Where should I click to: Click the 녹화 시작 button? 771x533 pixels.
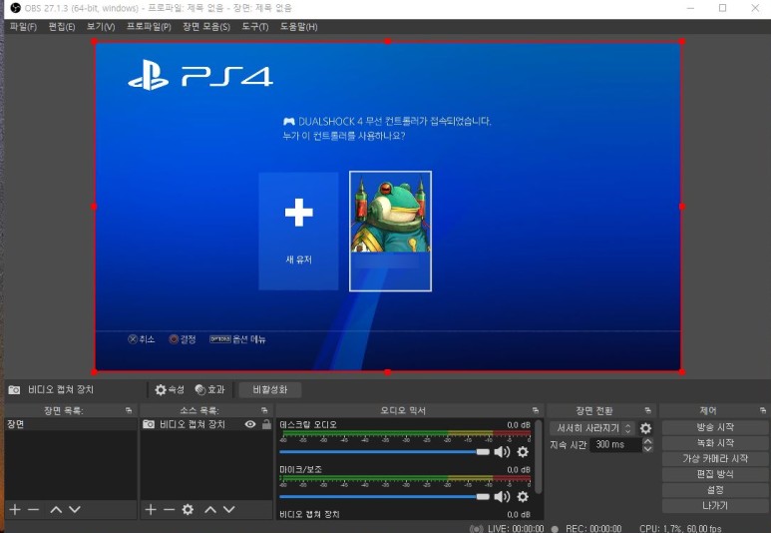pyautogui.click(x=715, y=443)
